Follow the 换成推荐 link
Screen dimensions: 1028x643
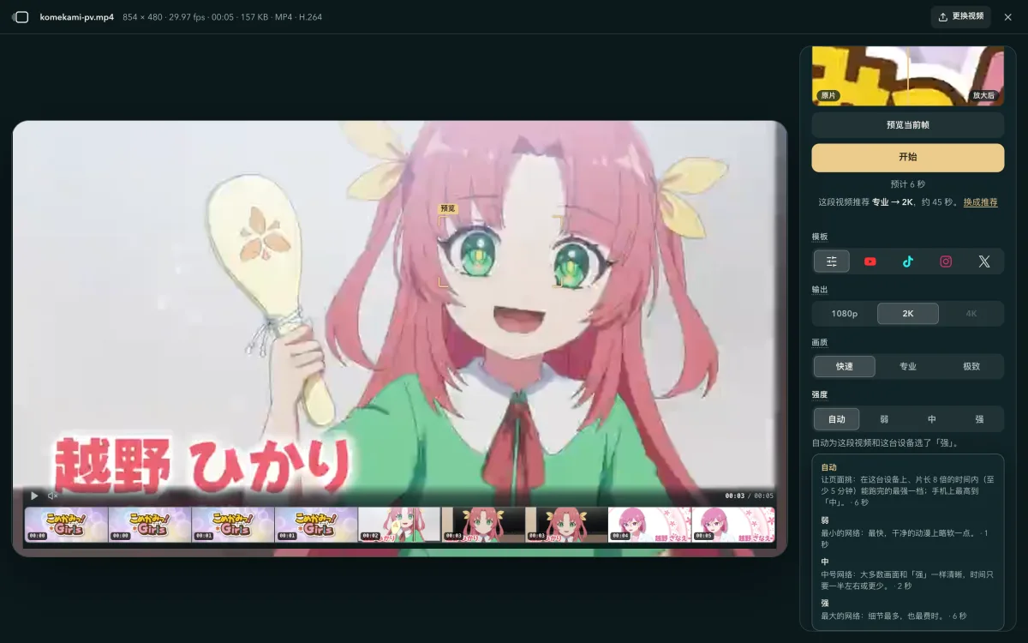(981, 202)
